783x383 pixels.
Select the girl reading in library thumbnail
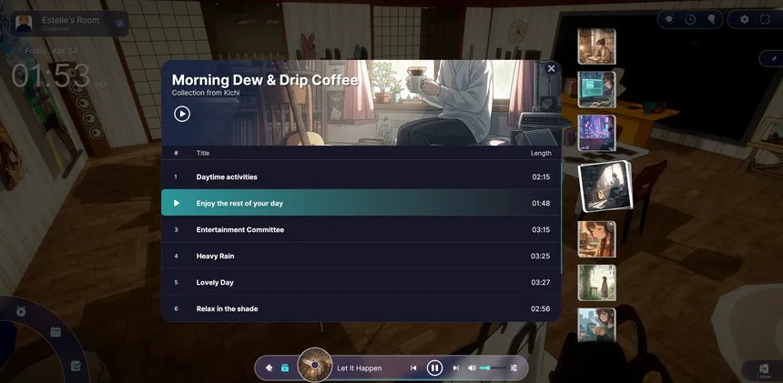tap(596, 46)
